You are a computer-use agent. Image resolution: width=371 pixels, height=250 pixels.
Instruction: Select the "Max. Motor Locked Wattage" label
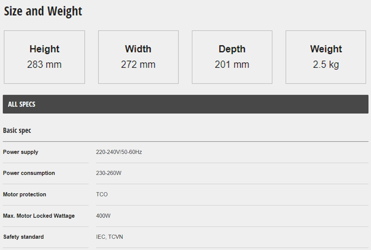(39, 216)
